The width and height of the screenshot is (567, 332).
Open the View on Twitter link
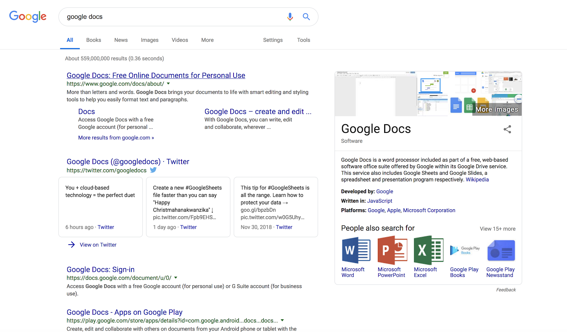tap(98, 245)
